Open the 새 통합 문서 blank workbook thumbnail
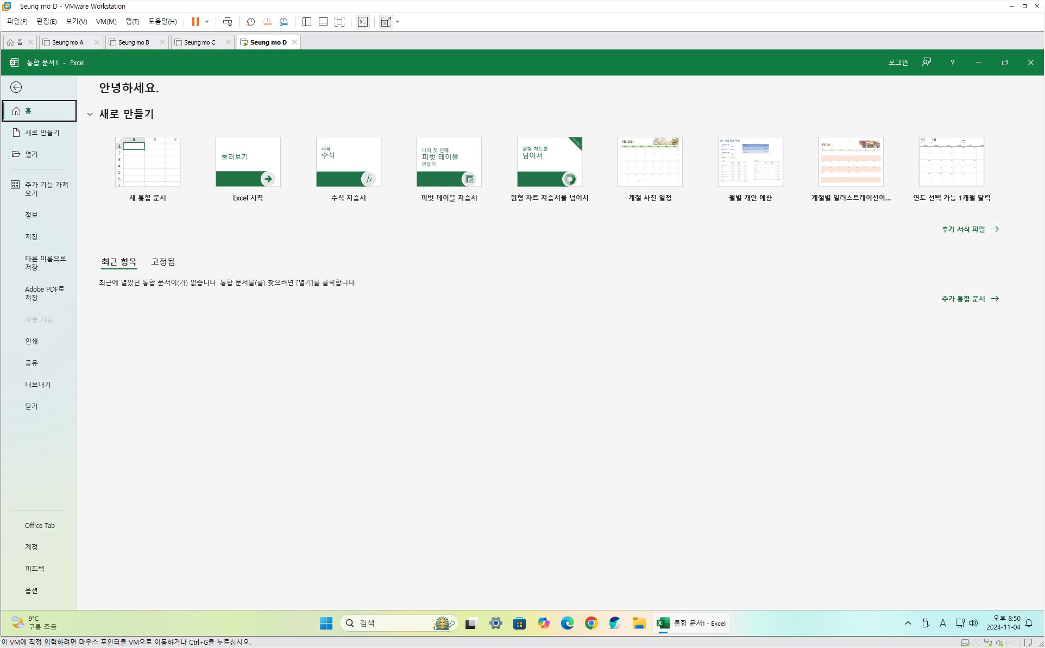Screen dimensions: 1045x648 pyautogui.click(x=147, y=162)
